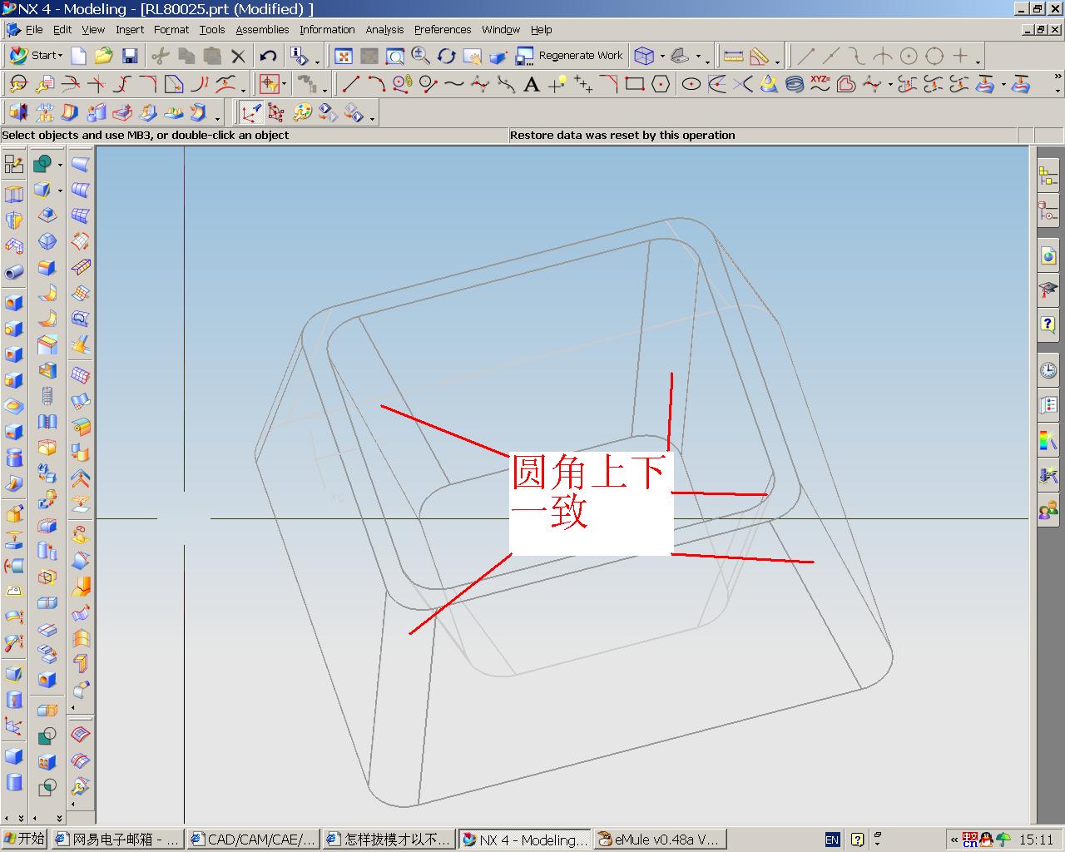Toggle Arc Center snap
Screen dimensions: 1065x852
[x=909, y=56]
